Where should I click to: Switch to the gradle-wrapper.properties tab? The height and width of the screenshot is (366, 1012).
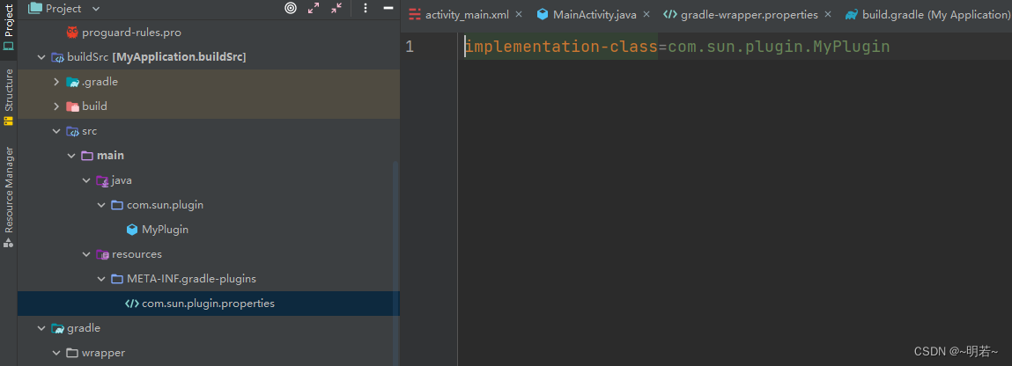point(750,15)
